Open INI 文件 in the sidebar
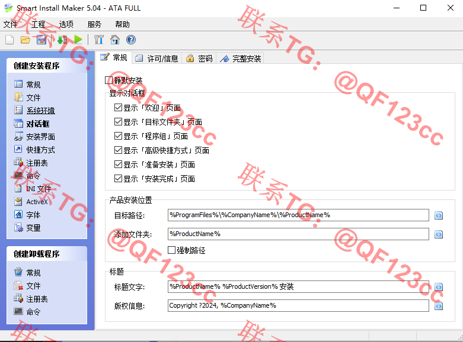 pyautogui.click(x=33, y=189)
